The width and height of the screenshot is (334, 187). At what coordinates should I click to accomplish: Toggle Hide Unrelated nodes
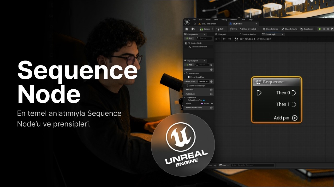tap(248, 29)
